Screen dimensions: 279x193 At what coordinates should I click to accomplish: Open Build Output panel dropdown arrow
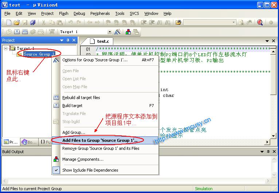click(x=262, y=152)
